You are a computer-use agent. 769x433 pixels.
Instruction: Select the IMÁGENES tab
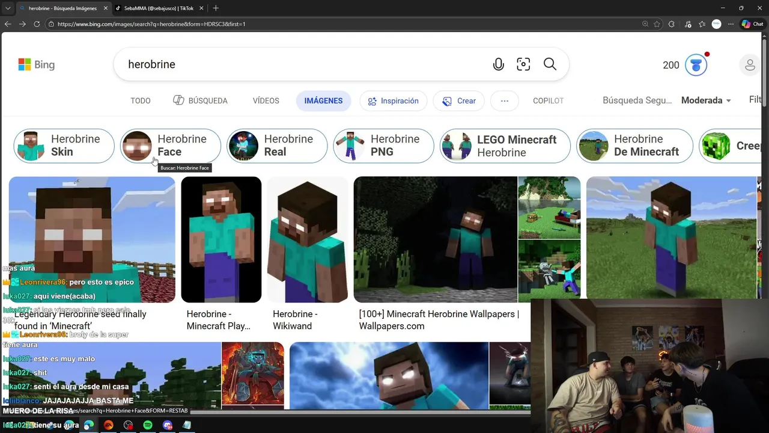(323, 101)
